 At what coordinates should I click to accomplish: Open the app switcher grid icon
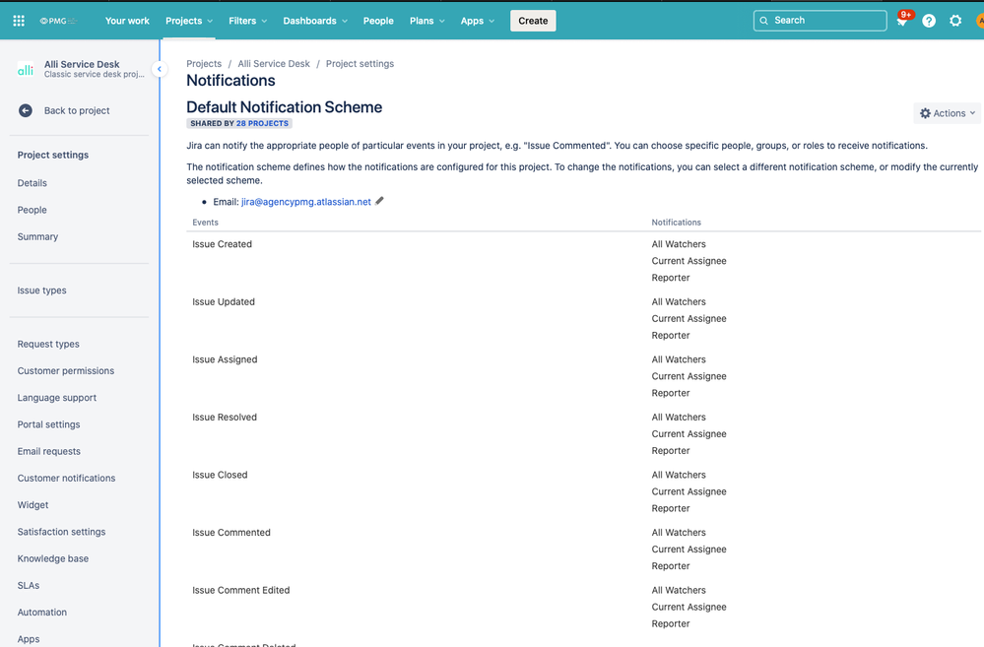pos(19,21)
